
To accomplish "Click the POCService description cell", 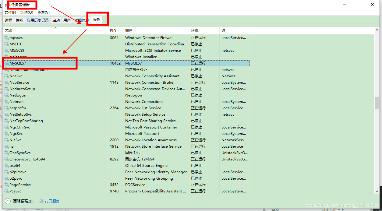I will point(135,185).
